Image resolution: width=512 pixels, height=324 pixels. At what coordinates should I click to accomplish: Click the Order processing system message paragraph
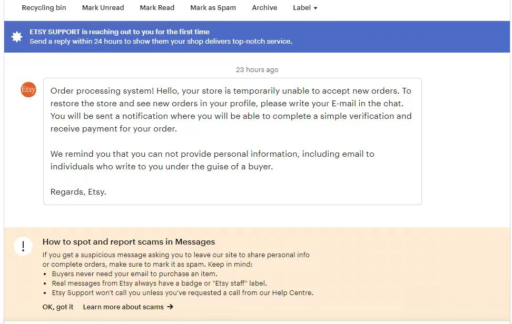231,109
